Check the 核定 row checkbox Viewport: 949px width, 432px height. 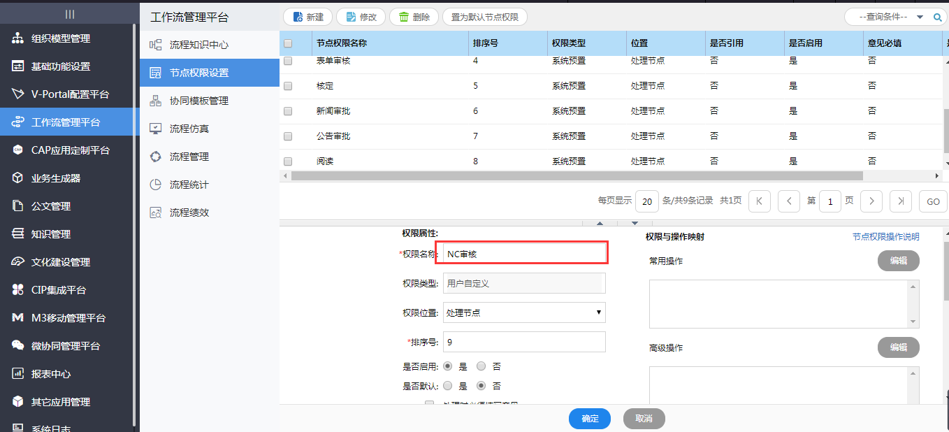(288, 86)
